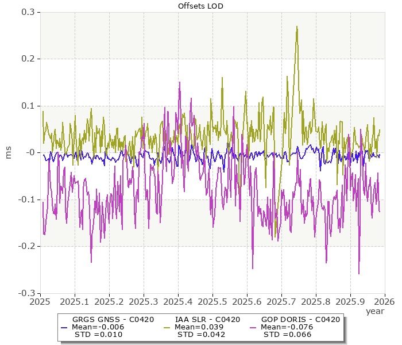Click the olive IAA SLR legend line swatch
The width and height of the screenshot is (402, 345).
pyautogui.click(x=168, y=327)
